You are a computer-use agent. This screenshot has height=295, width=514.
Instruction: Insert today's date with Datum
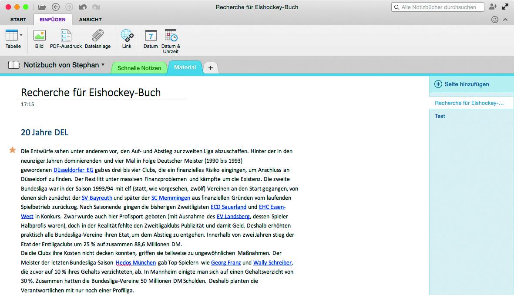click(x=151, y=39)
